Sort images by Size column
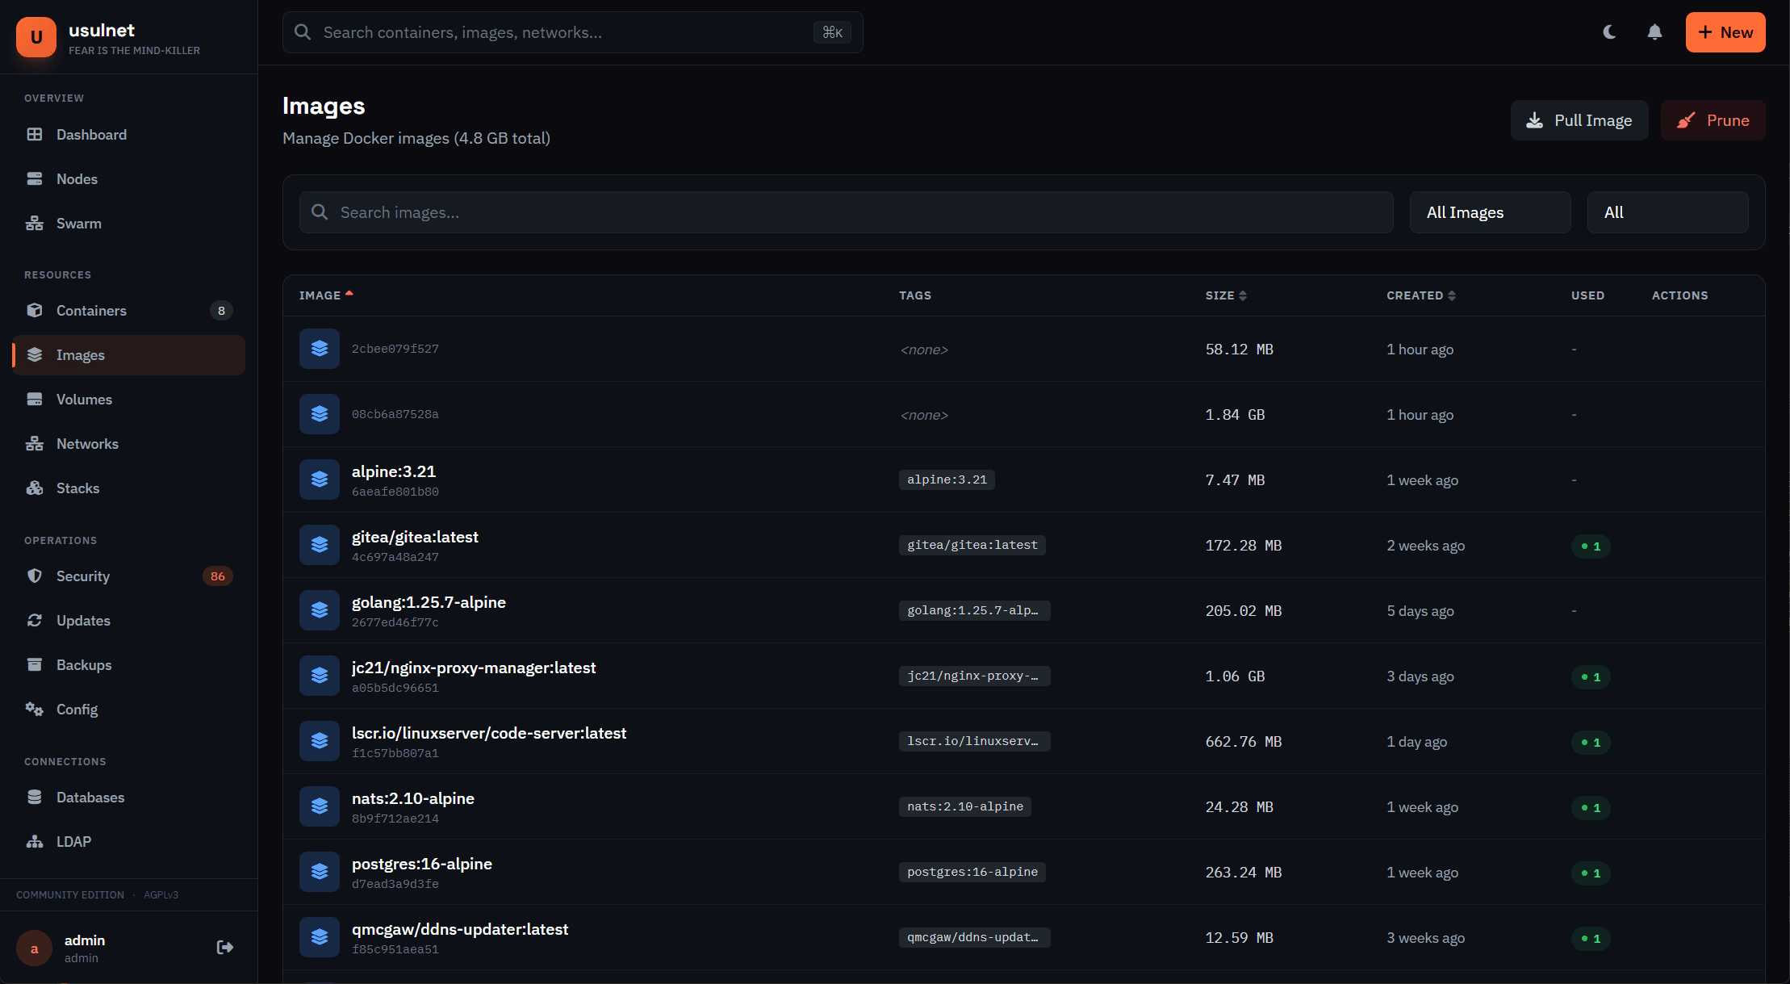Viewport: 1790px width, 984px height. [x=1226, y=295]
